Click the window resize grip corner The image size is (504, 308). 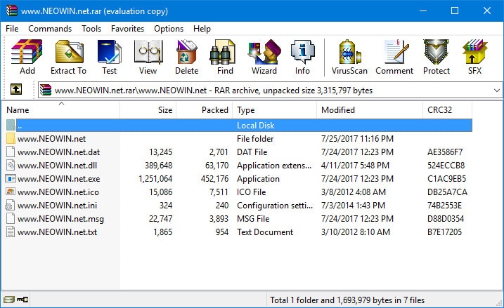pos(499,302)
